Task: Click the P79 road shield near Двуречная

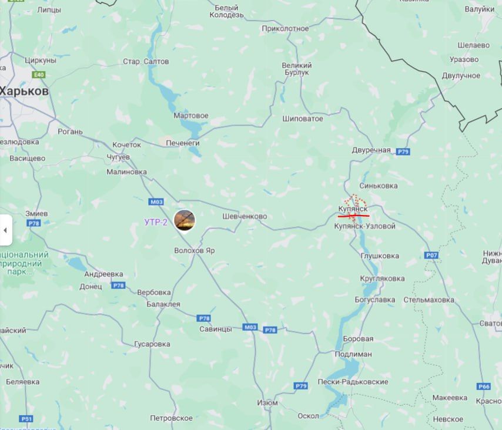Action: coord(403,152)
